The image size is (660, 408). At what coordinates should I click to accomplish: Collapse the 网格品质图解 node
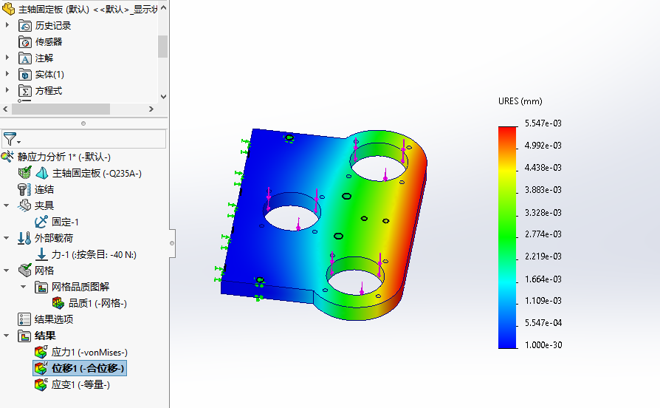(x=23, y=287)
